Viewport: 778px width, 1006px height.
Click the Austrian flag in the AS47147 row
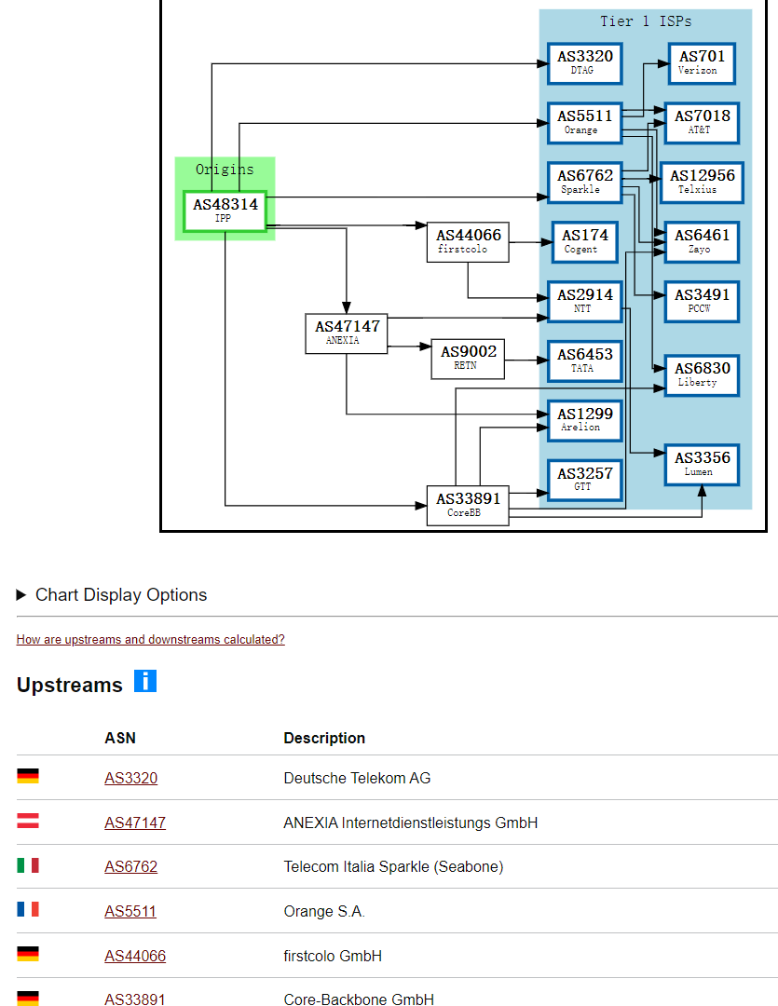28,821
